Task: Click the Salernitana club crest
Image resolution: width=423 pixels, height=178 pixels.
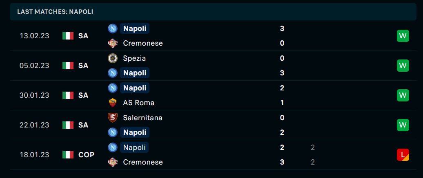Action: pyautogui.click(x=113, y=118)
